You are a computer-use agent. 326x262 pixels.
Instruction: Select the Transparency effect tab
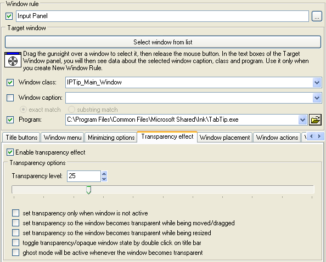point(167,136)
